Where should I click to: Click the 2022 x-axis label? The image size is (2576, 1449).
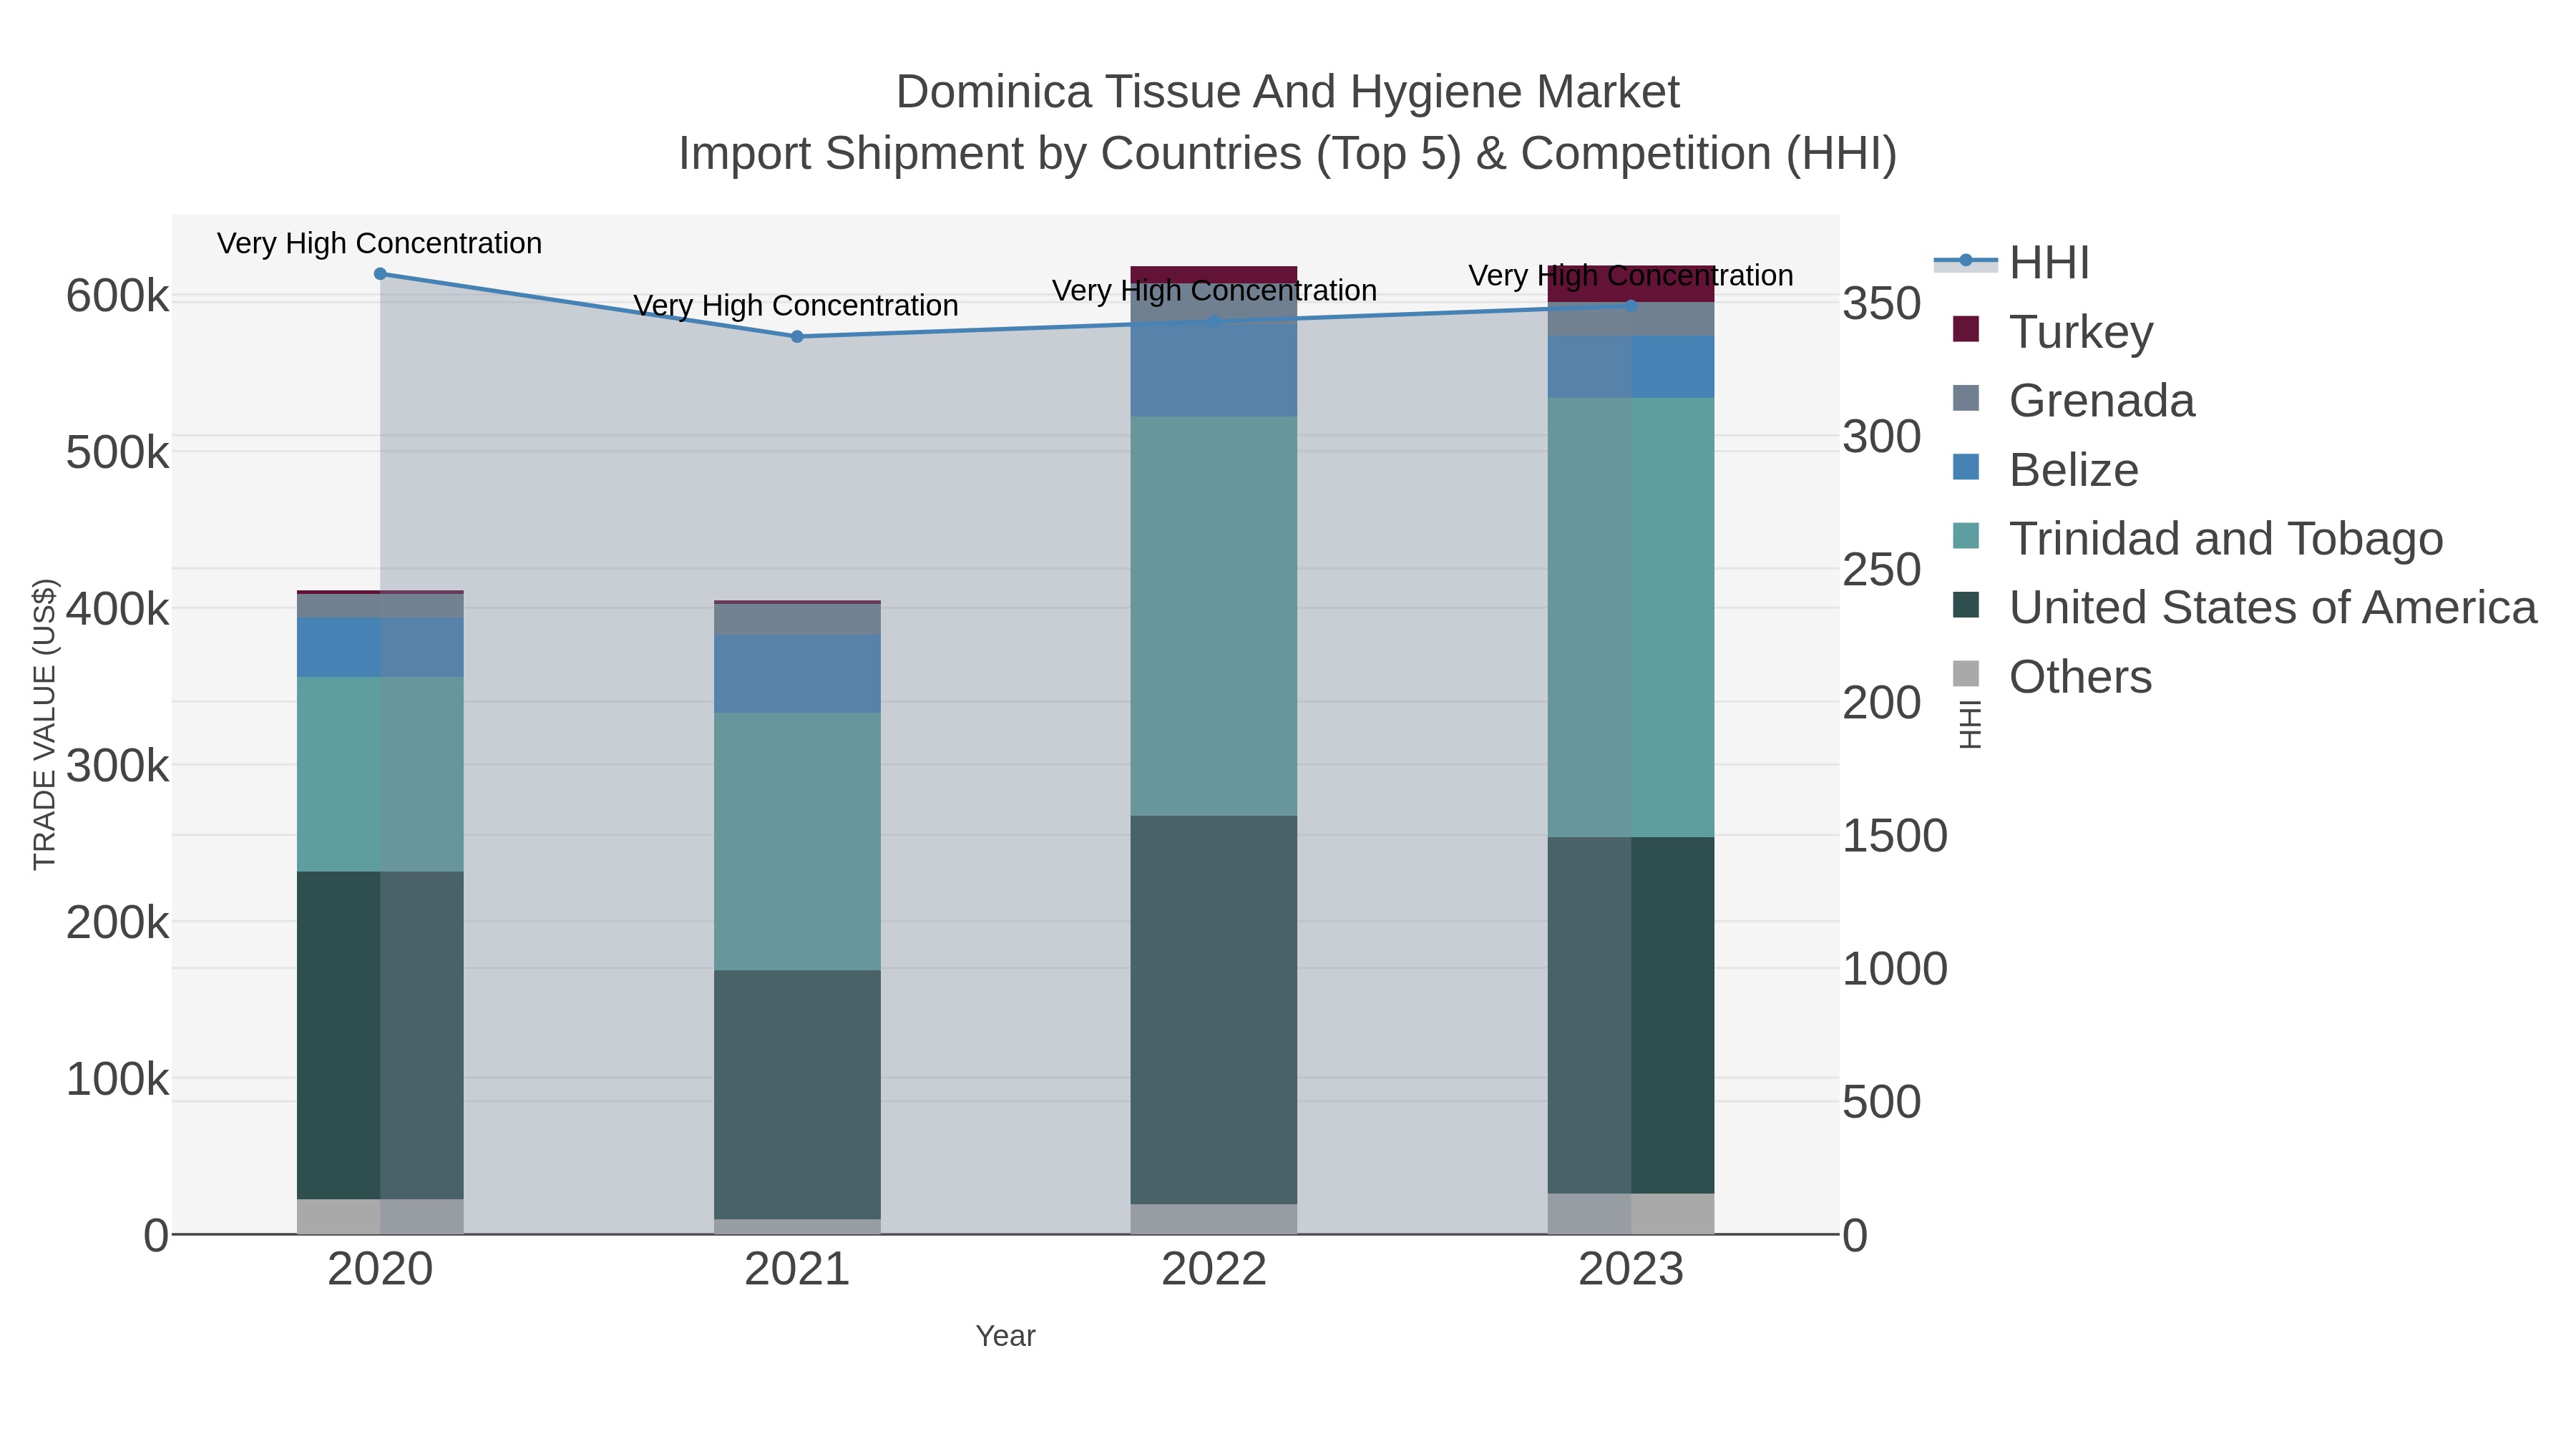(x=1214, y=1270)
